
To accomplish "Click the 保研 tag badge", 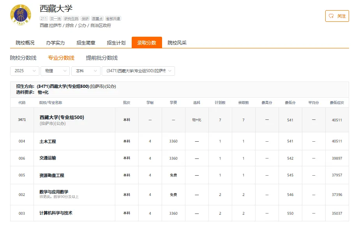I will coord(85,19).
